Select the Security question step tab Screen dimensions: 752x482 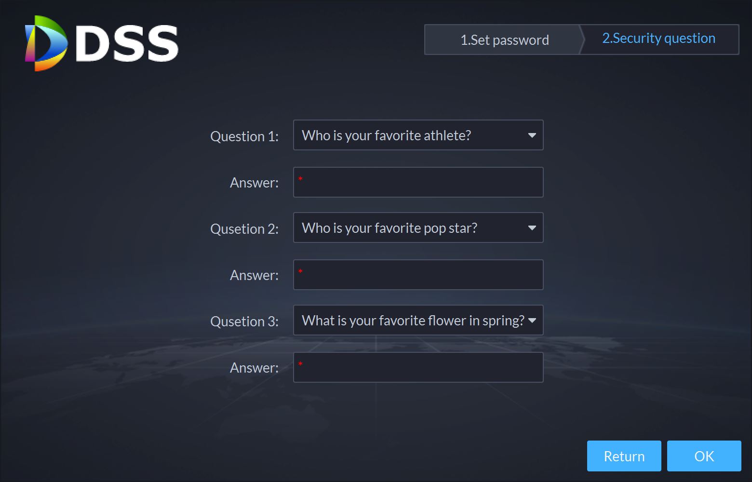[x=658, y=39]
